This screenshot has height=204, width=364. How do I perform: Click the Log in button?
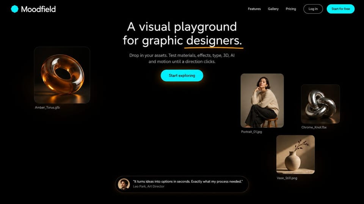point(313,9)
